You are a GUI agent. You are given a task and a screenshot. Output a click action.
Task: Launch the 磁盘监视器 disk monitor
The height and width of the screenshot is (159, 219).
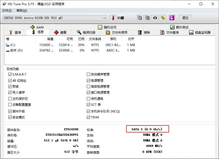(x=200, y=32)
